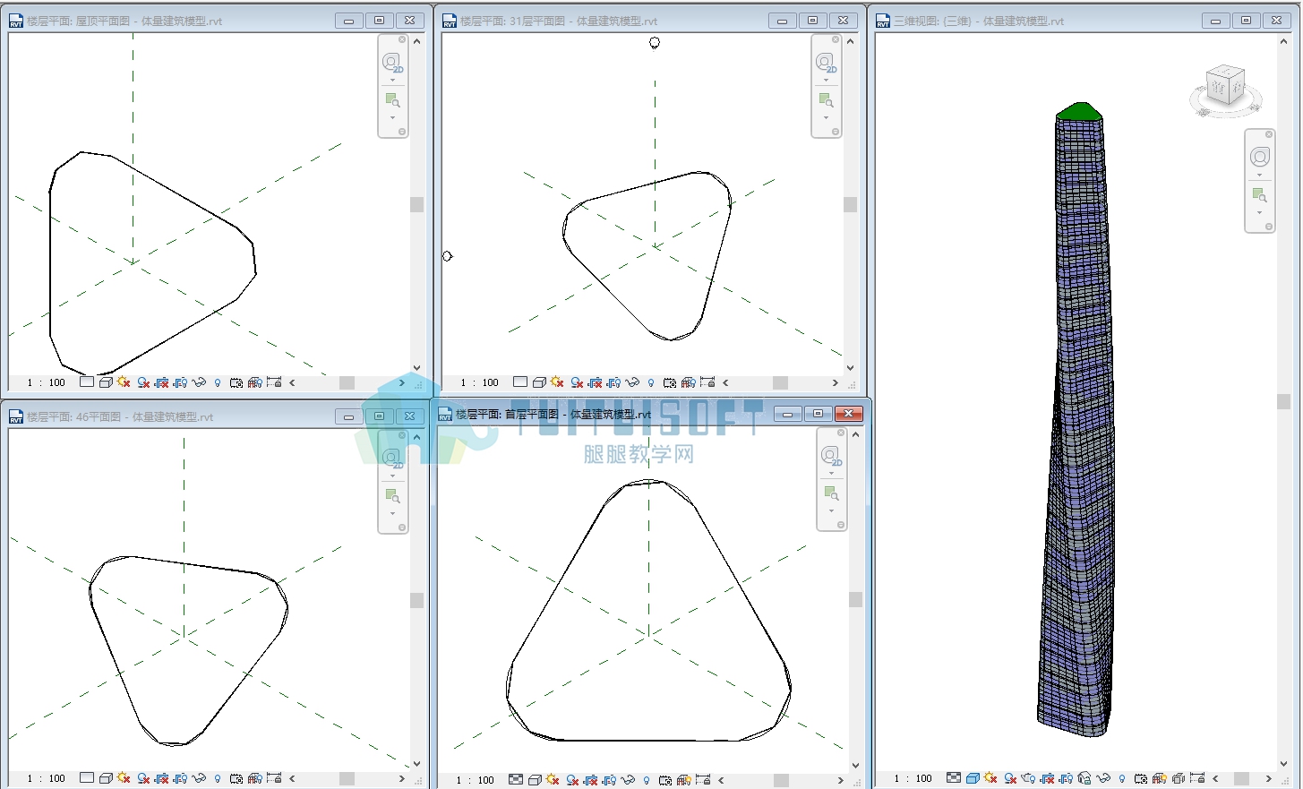
Task: Open Temporary View Properties in 31F plan view
Action: [x=670, y=382]
